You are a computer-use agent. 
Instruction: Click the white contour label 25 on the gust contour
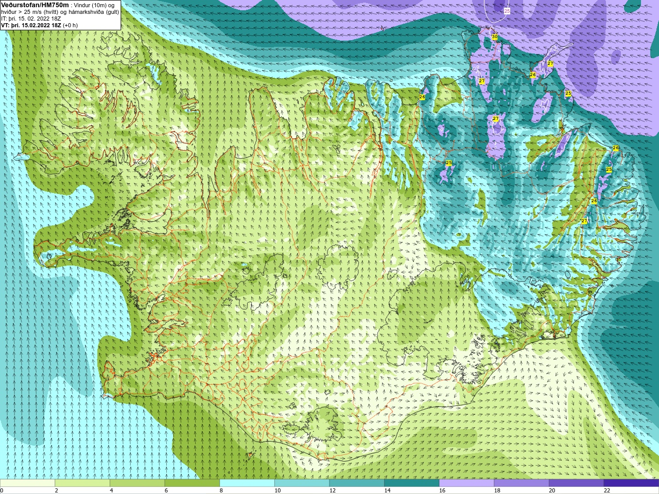pyautogui.click(x=507, y=11)
